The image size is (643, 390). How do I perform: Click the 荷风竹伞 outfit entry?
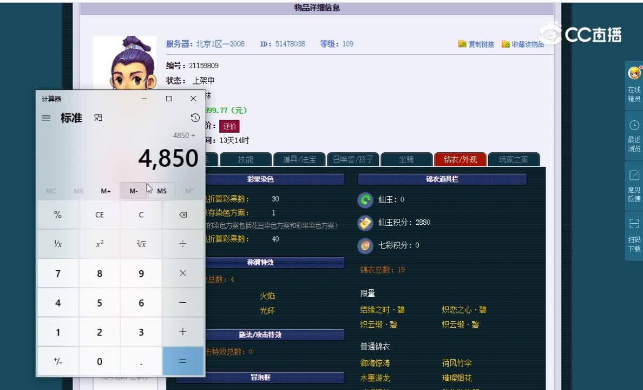tap(457, 363)
